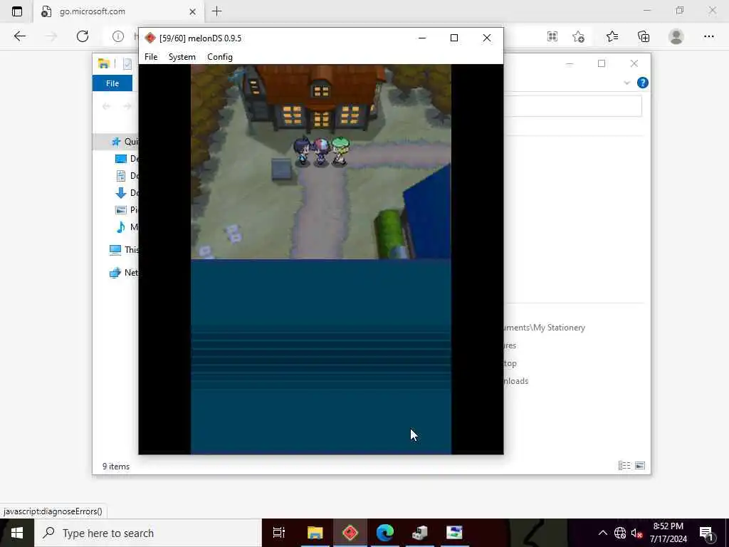Expand the File Explorer ribbon chevron

(626, 83)
